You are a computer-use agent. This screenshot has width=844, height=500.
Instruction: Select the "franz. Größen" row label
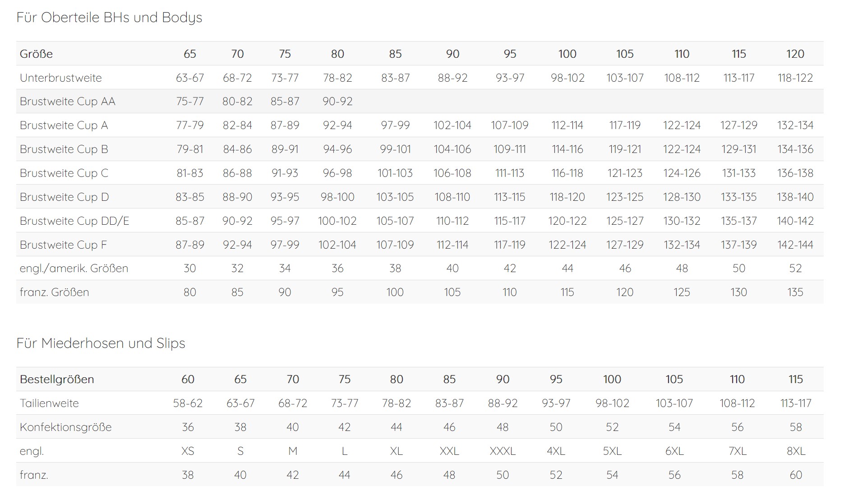(x=54, y=292)
